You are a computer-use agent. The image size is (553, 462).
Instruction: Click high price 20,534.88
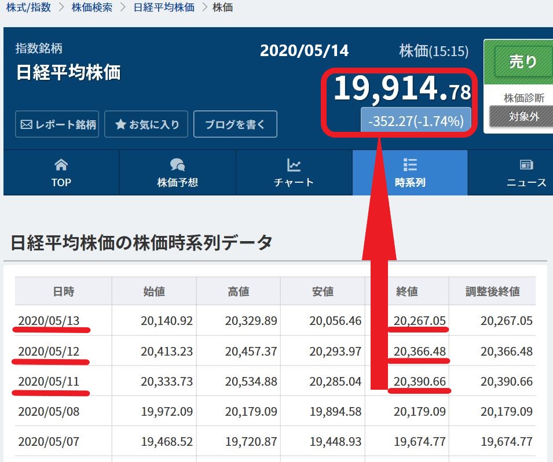(251, 382)
